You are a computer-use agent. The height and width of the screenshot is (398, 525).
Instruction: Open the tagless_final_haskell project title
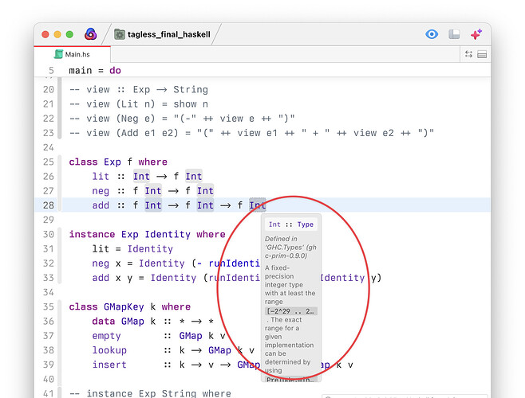point(169,34)
